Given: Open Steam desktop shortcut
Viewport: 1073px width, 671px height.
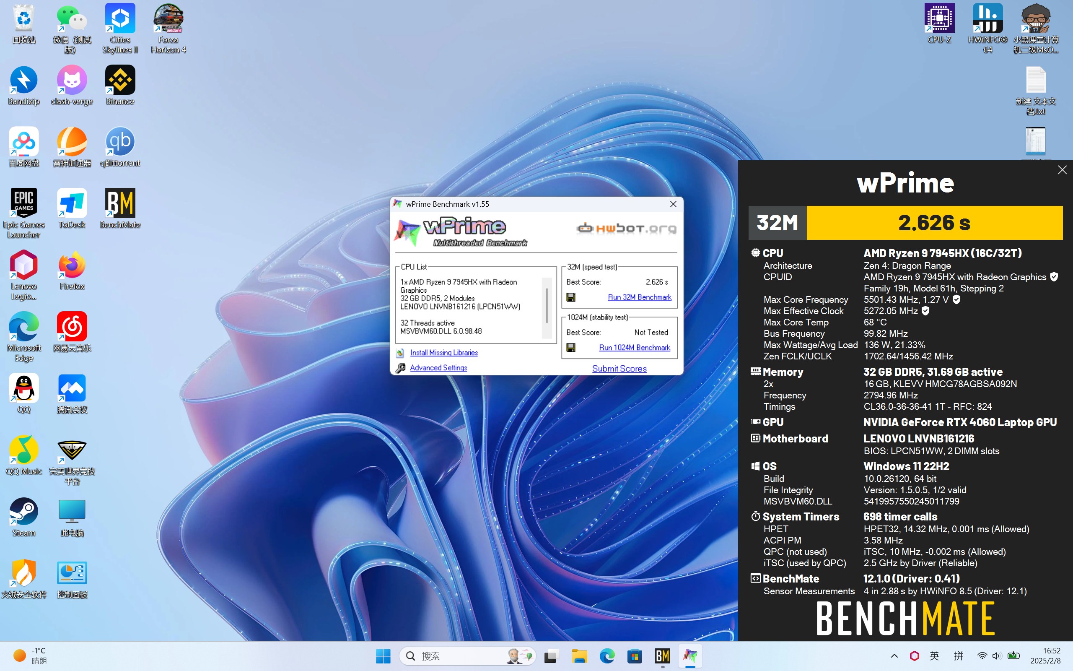Looking at the screenshot, I should tap(24, 518).
